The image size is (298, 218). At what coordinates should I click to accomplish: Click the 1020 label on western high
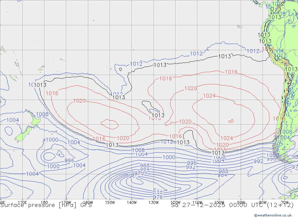pyautogui.click(x=79, y=101)
